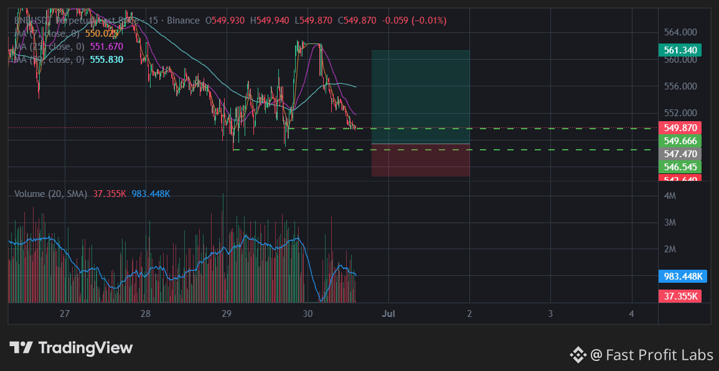Open the Volume (20, SMA) indicator legend
Screen dimensions: 719x371
pos(50,194)
